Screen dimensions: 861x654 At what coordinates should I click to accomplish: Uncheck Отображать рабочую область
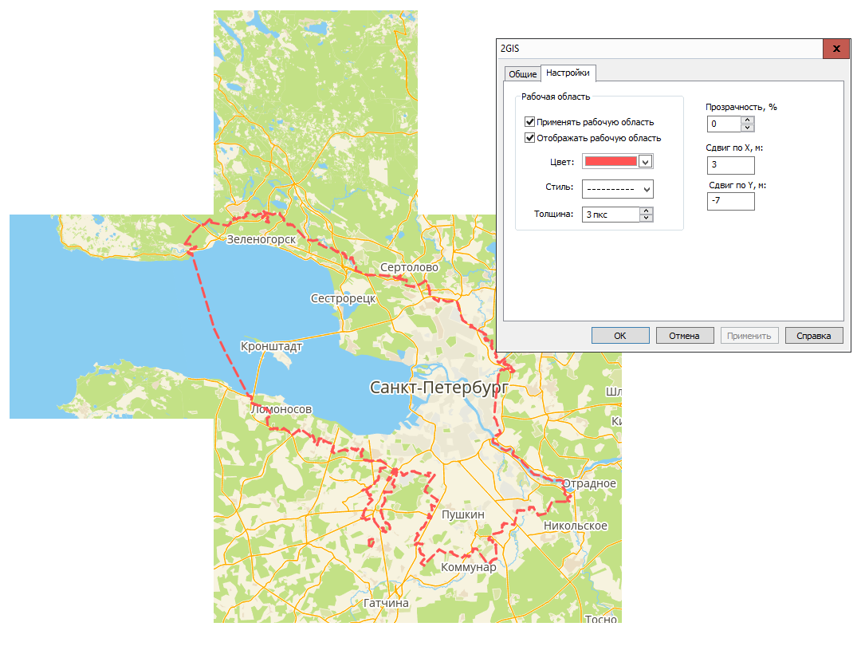tap(529, 138)
